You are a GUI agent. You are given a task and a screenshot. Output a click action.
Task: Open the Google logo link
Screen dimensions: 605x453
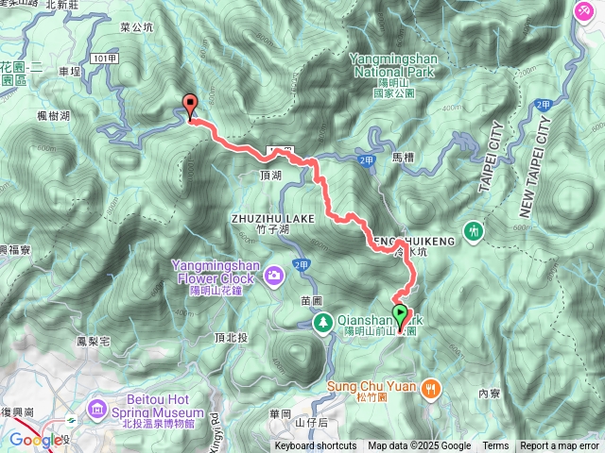36,441
